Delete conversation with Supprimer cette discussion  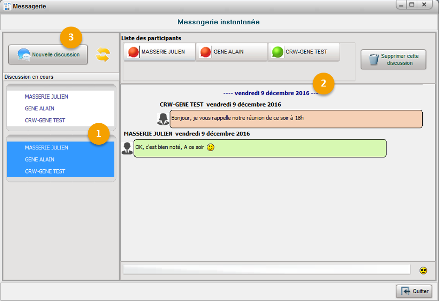pyautogui.click(x=393, y=60)
